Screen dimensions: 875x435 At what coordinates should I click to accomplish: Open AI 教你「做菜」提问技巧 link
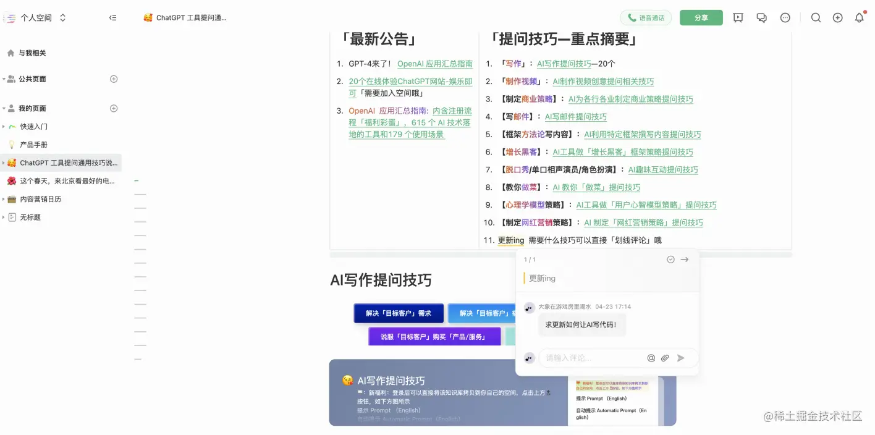tap(596, 187)
